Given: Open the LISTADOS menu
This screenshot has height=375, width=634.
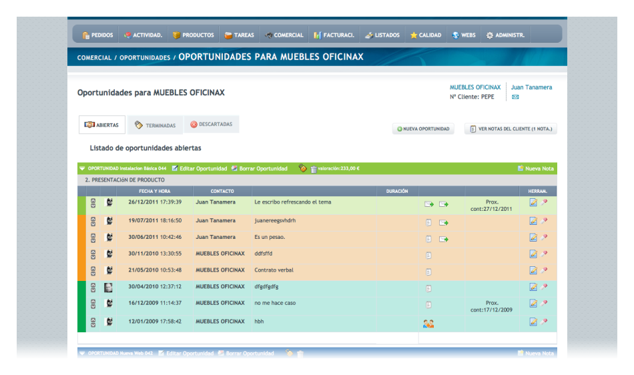Looking at the screenshot, I should click(382, 35).
